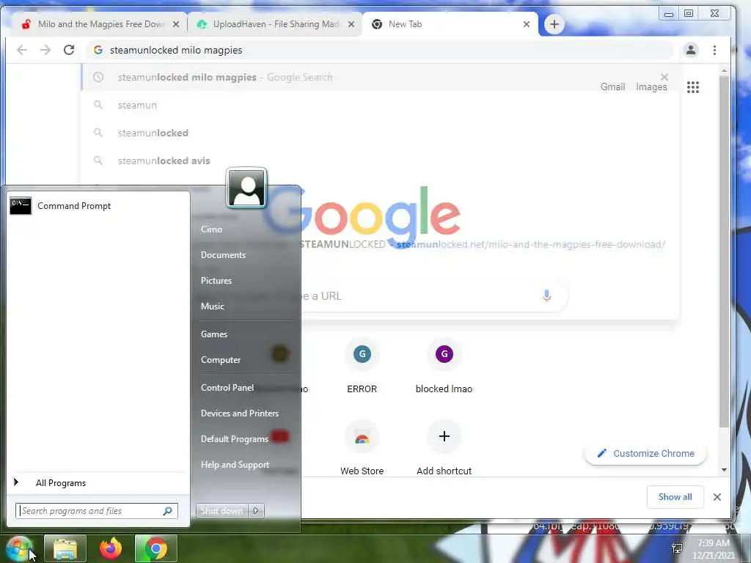Open the Shut down options arrow
Viewport: 751px width, 563px height.
point(256,511)
